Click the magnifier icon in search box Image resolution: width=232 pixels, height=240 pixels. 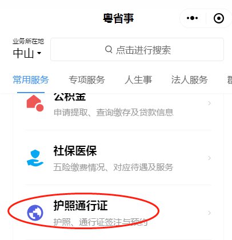click(x=109, y=49)
